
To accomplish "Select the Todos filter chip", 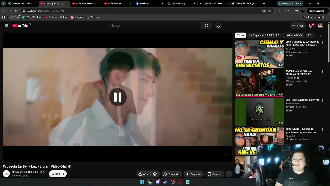I will click(241, 35).
